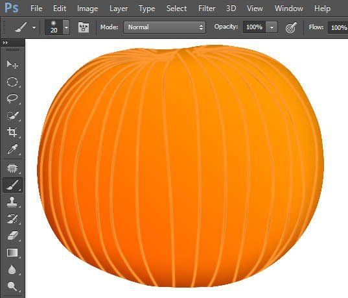Image resolution: width=348 pixels, height=298 pixels.
Task: Select the Gradient tool
Action: (12, 253)
